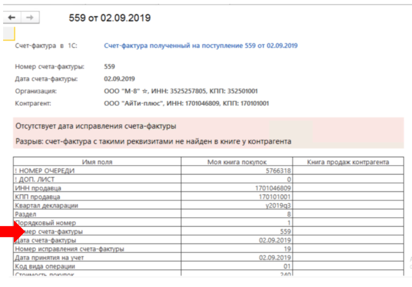Click the "Моя книга покупок" column header
412x287 pixels.
[237, 162]
